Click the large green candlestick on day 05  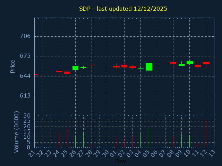click(149, 67)
